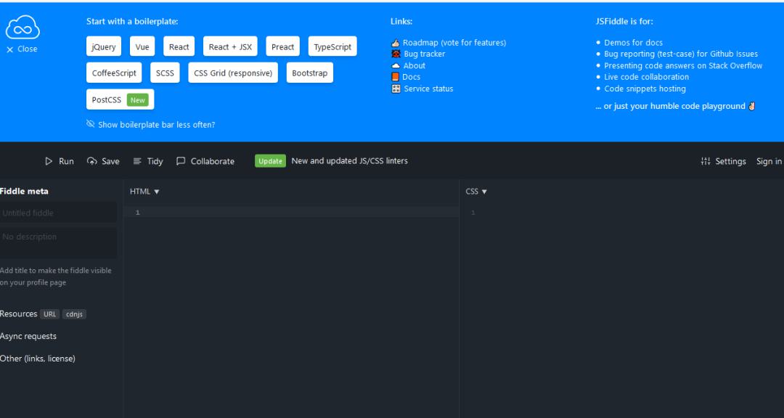Click the bug icon beside Bug tracker

coord(396,54)
